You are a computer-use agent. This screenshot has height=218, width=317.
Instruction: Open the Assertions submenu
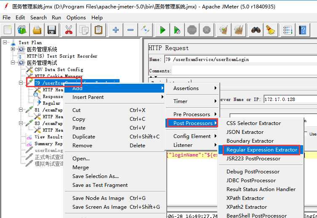tap(192, 88)
